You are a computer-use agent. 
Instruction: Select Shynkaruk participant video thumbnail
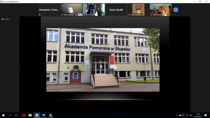pyautogui.click(x=94, y=10)
